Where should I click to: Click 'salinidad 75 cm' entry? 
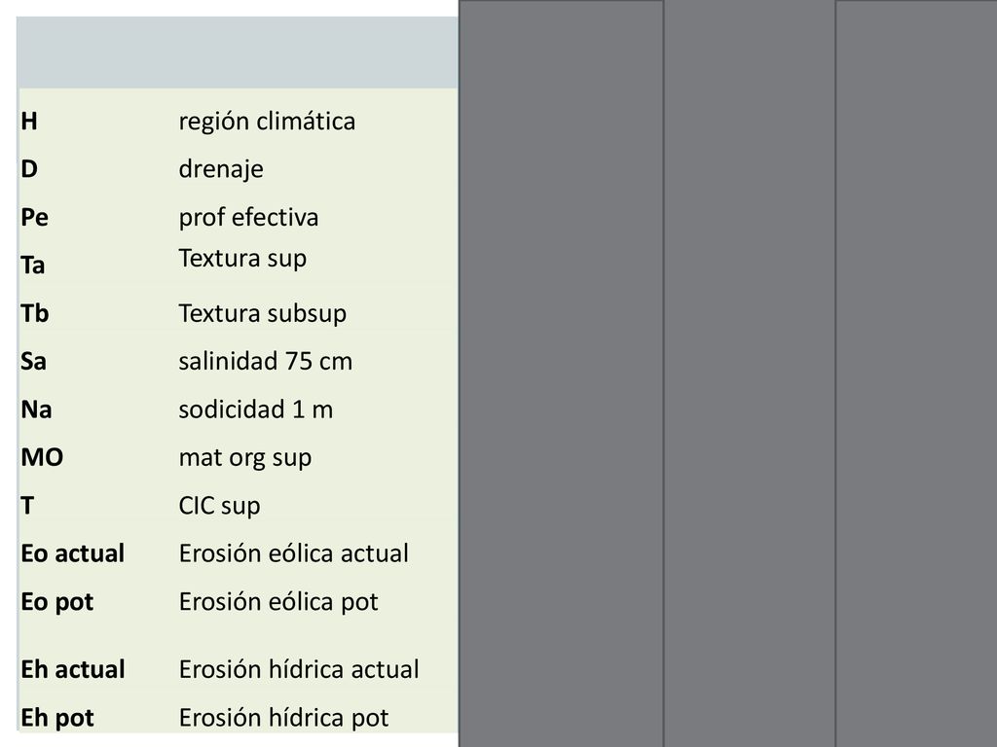click(x=266, y=362)
